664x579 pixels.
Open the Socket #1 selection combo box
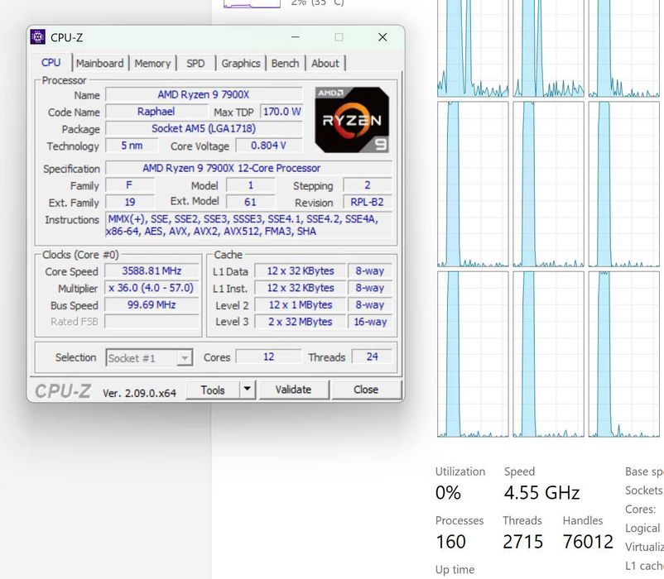point(149,358)
